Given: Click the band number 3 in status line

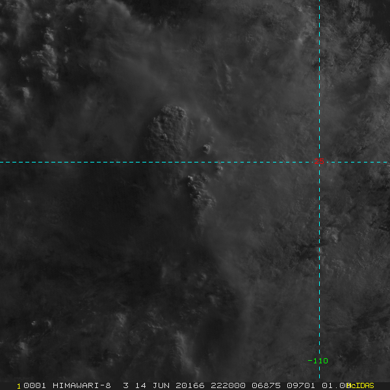Looking at the screenshot, I should pos(126,385).
